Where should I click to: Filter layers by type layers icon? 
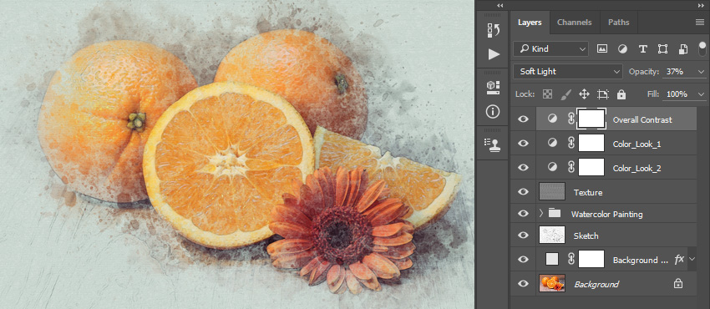tap(642, 49)
